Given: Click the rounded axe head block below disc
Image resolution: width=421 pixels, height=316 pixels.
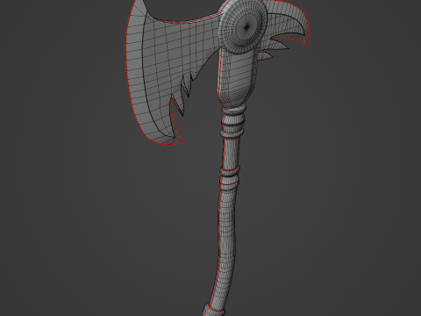Looking at the screenshot, I should pyautogui.click(x=238, y=77).
